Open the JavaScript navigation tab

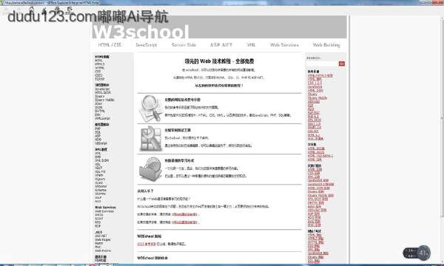pyautogui.click(x=147, y=44)
